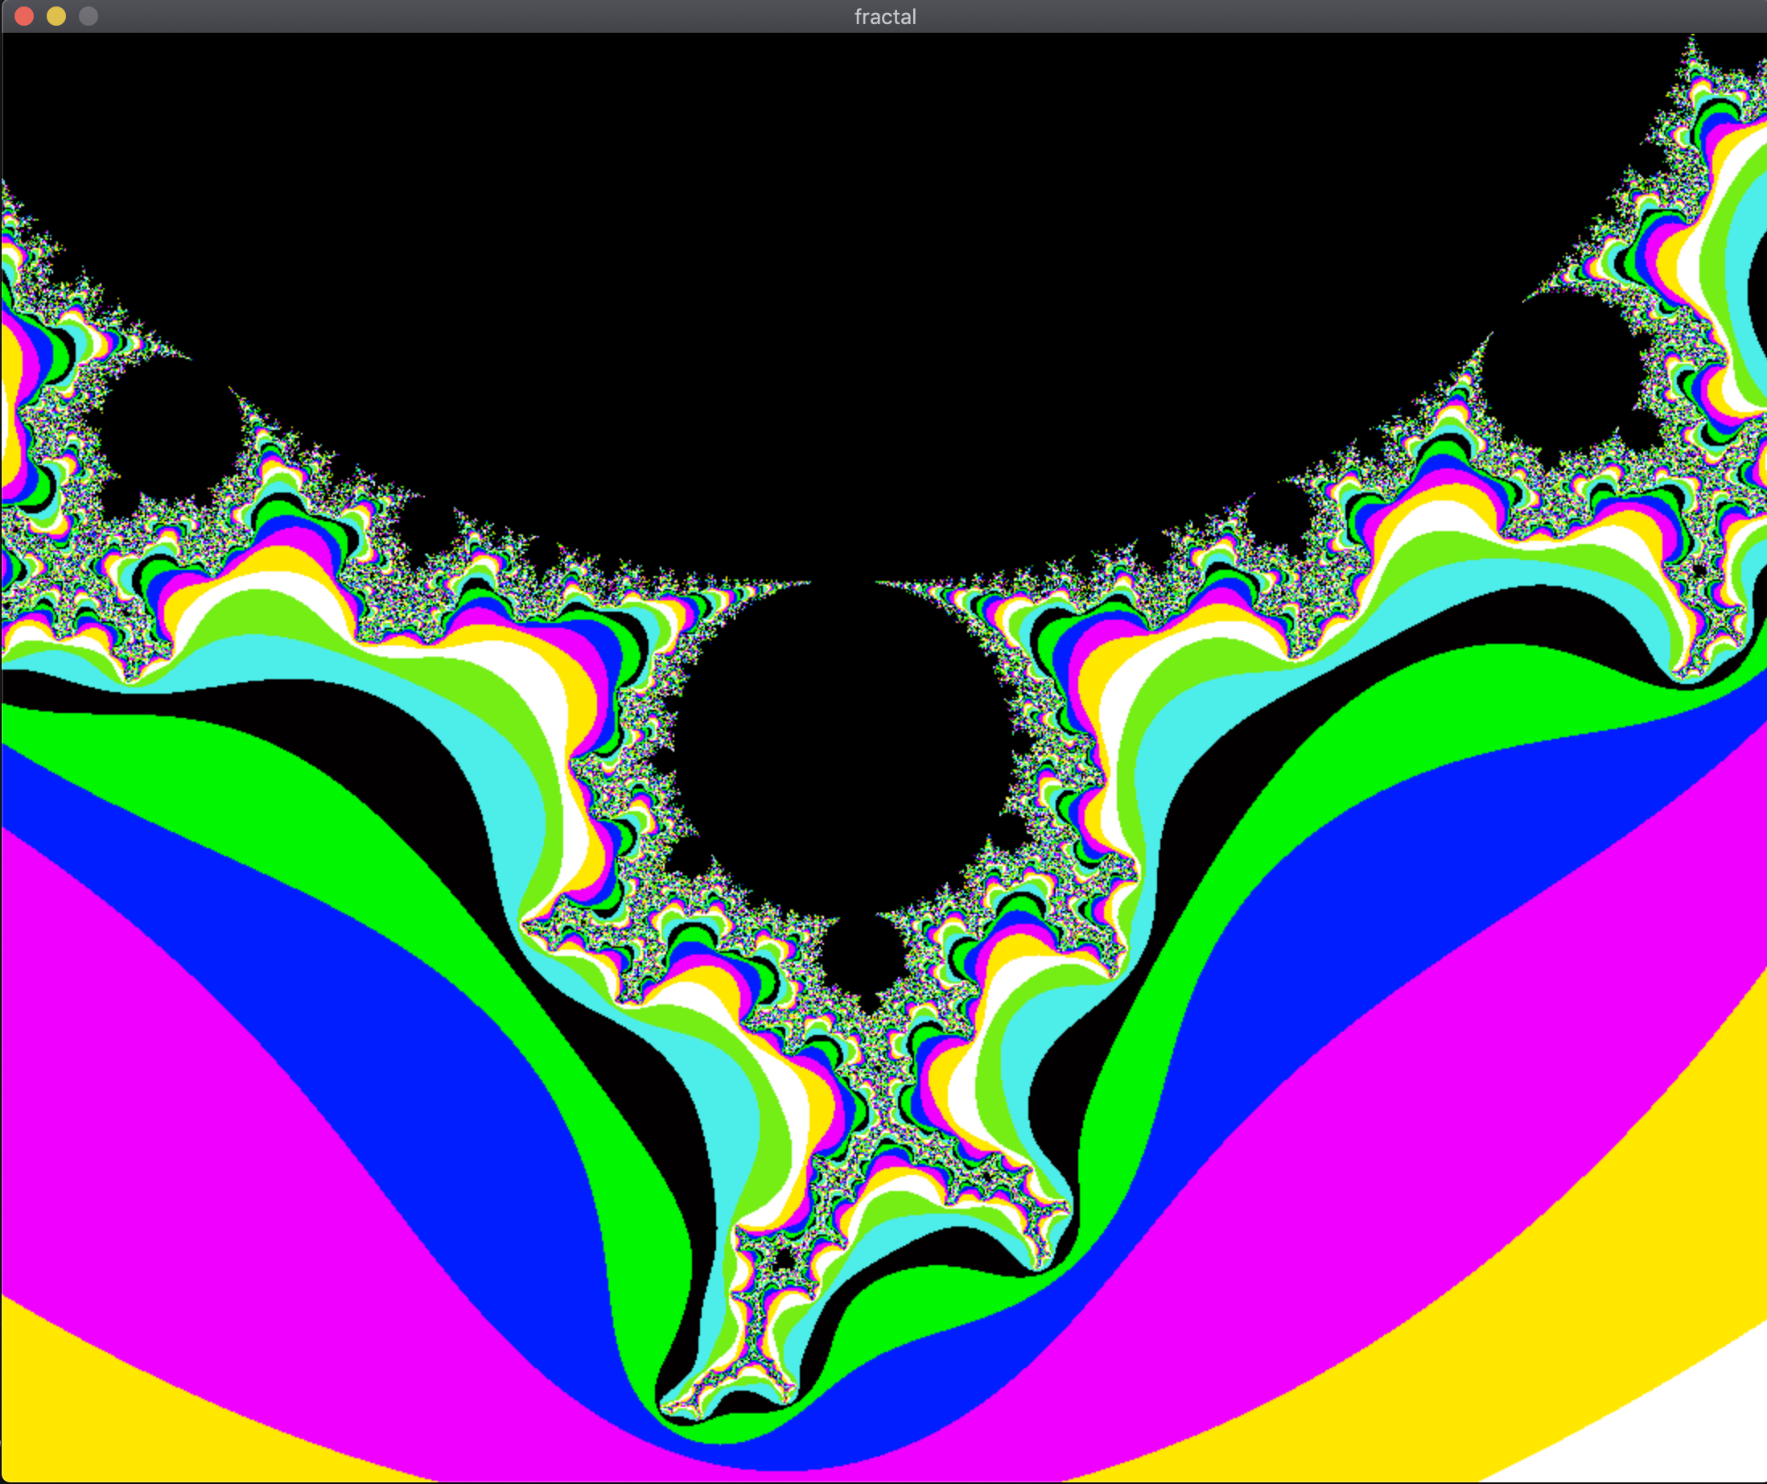
Task: Click the 'fractal' window title text
Action: pos(884,17)
